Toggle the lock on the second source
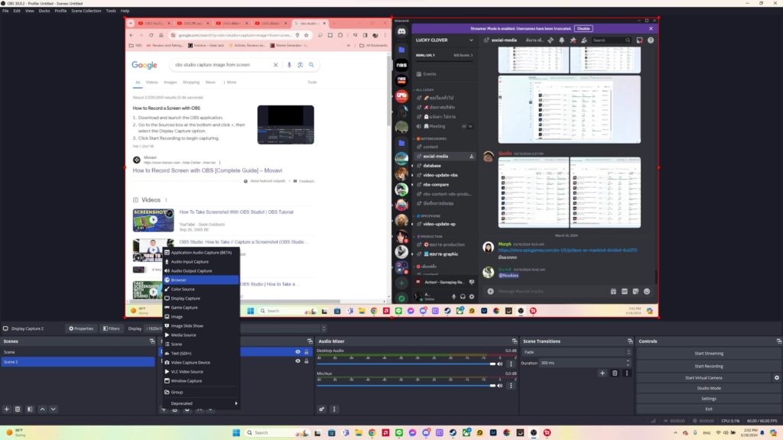783x440 pixels. coord(307,361)
